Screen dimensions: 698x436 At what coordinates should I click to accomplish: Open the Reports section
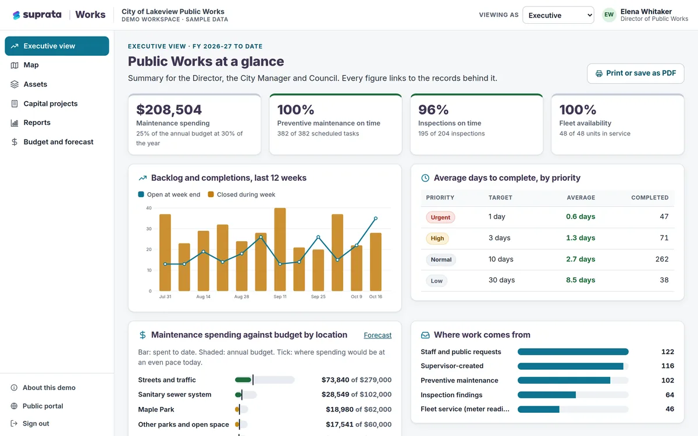[57, 123]
